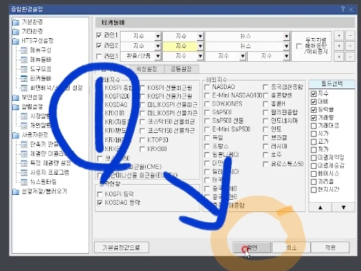The image size is (361, 271).
Task: Enable the 투자자별 매매동향/해외증시 checkbox
Action: point(299,46)
